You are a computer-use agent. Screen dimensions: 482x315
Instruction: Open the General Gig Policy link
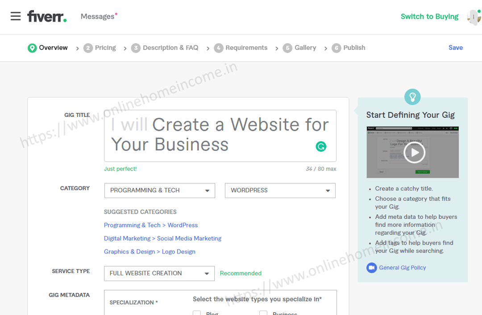[x=403, y=268]
